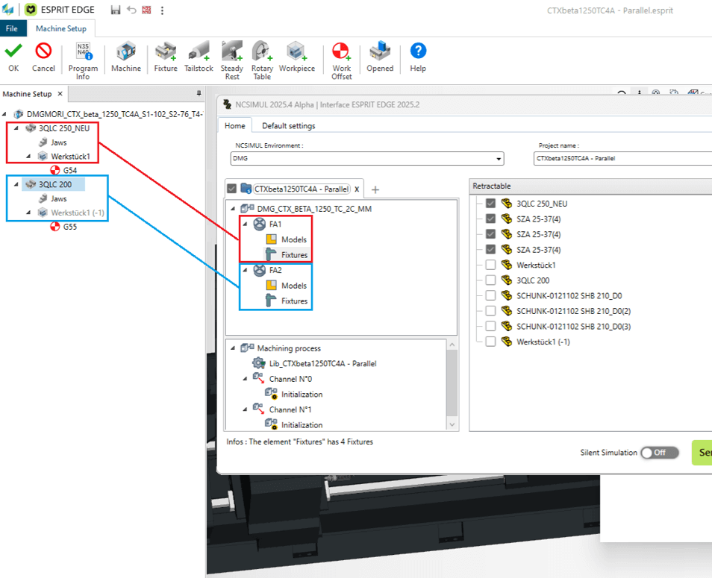Viewport: 712px width, 578px height.
Task: Open the NCSIMUL Environment dropdown
Action: click(499, 159)
